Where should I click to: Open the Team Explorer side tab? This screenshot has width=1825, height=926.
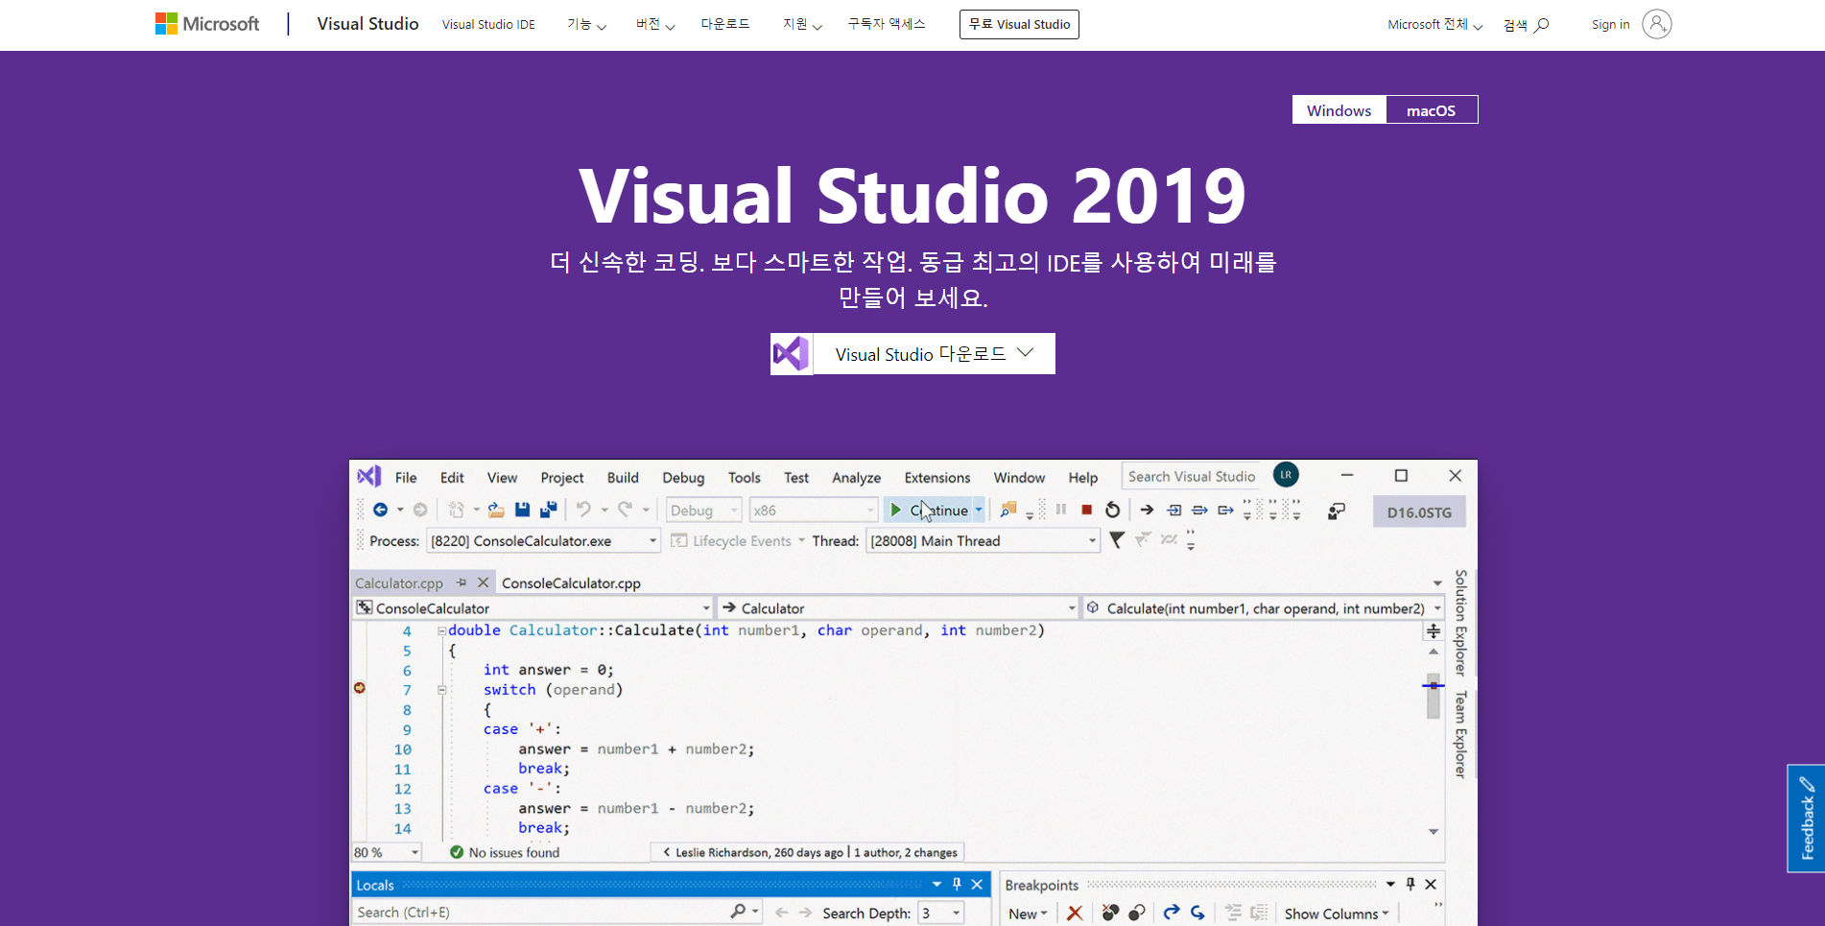tap(1460, 734)
